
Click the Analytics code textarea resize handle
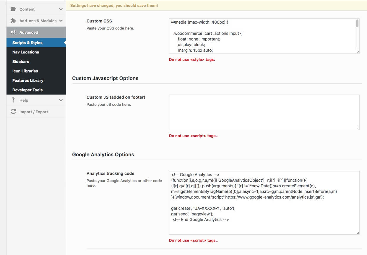(x=358, y=233)
